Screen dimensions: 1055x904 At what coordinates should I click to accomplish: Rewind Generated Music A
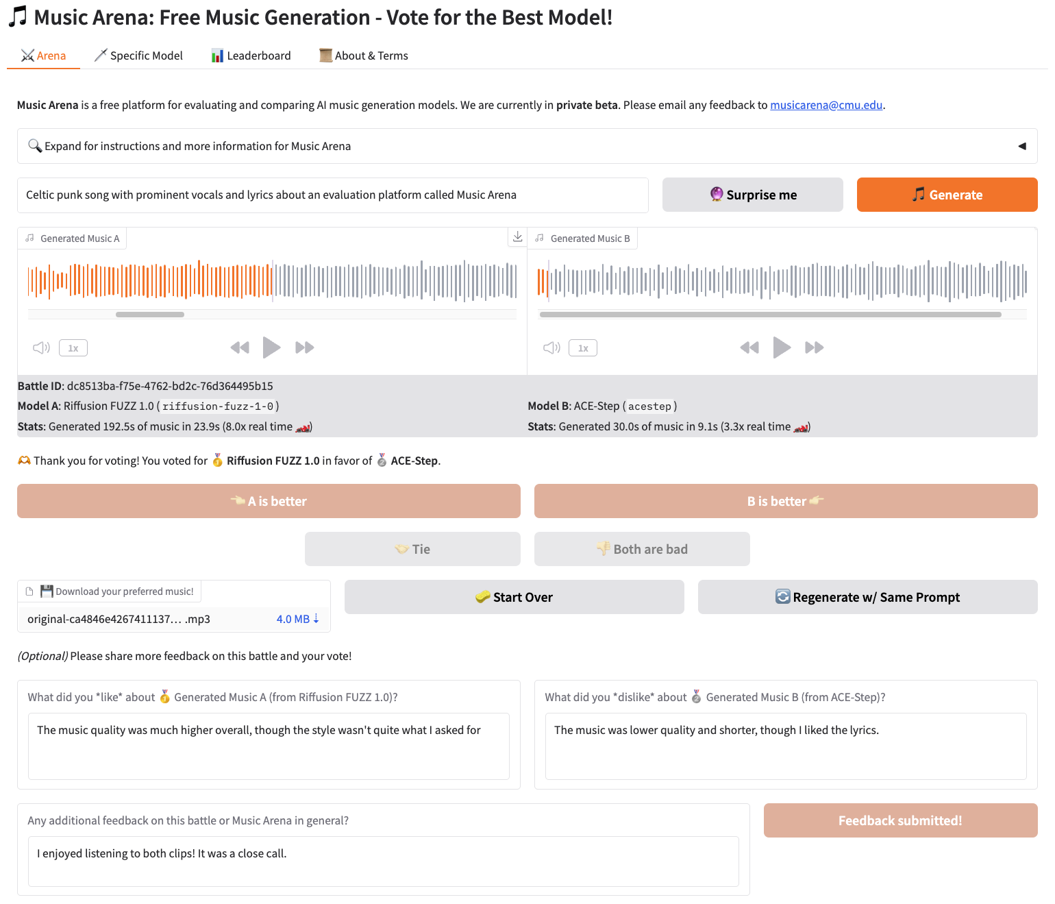[240, 347]
